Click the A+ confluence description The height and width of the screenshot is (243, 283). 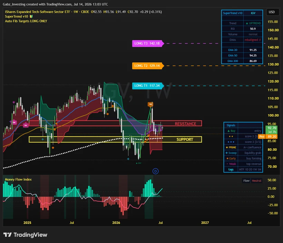tap(252, 147)
